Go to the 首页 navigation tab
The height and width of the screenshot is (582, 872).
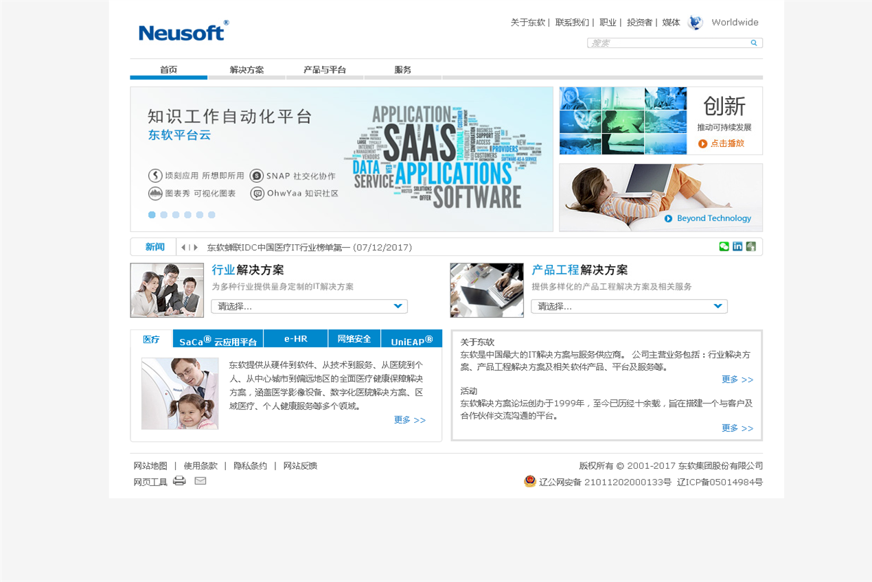169,70
